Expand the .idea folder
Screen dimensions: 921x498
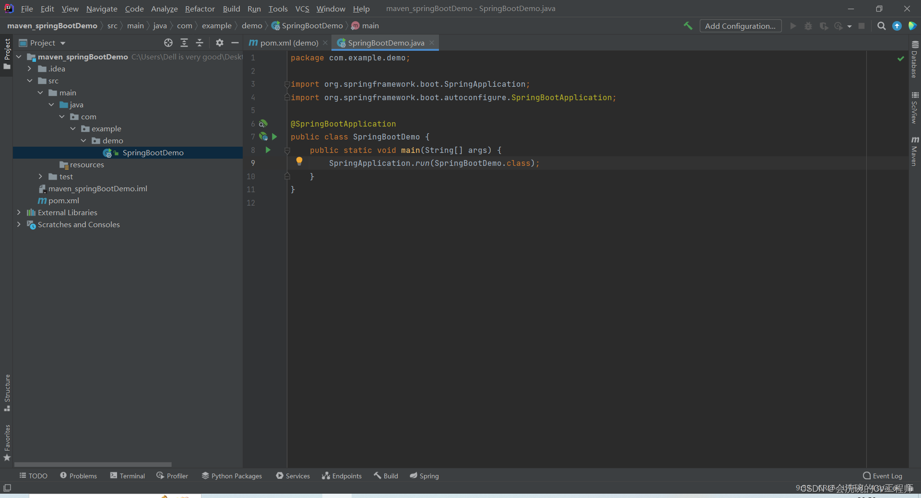pos(30,69)
